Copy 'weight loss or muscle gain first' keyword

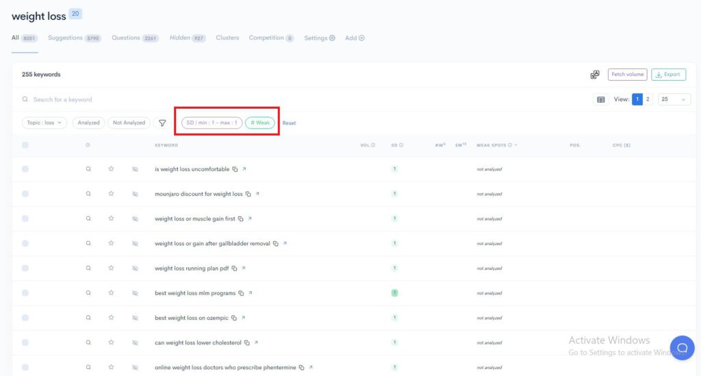coord(240,218)
